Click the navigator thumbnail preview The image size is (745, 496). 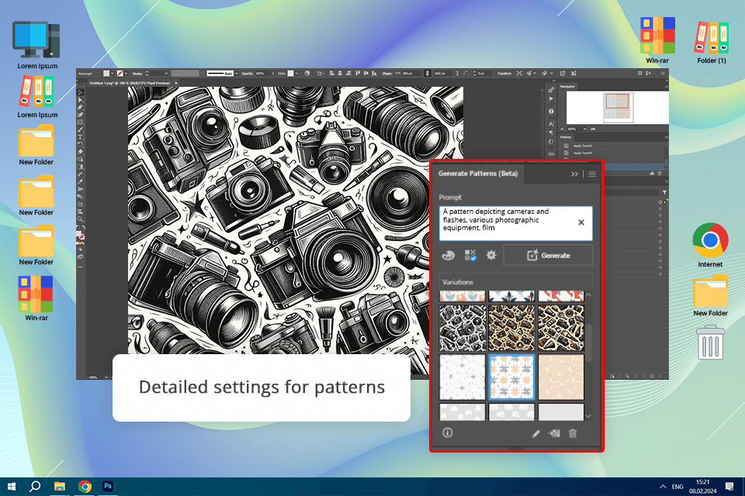pyautogui.click(x=617, y=107)
